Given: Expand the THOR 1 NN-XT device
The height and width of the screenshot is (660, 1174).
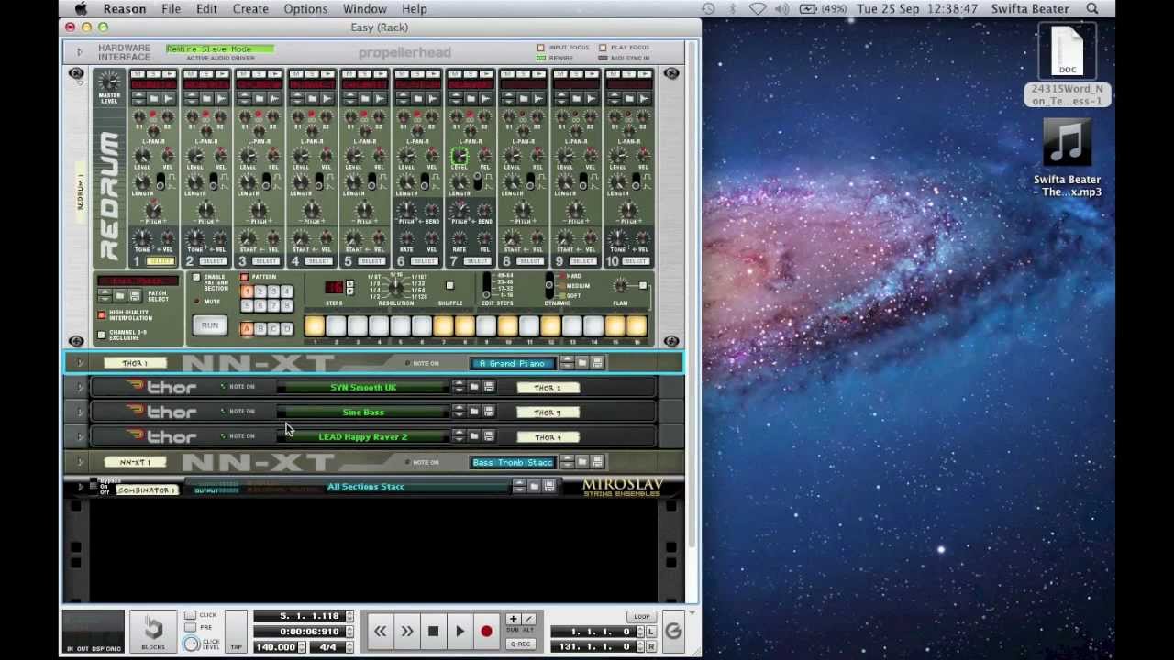Looking at the screenshot, I should (80, 363).
